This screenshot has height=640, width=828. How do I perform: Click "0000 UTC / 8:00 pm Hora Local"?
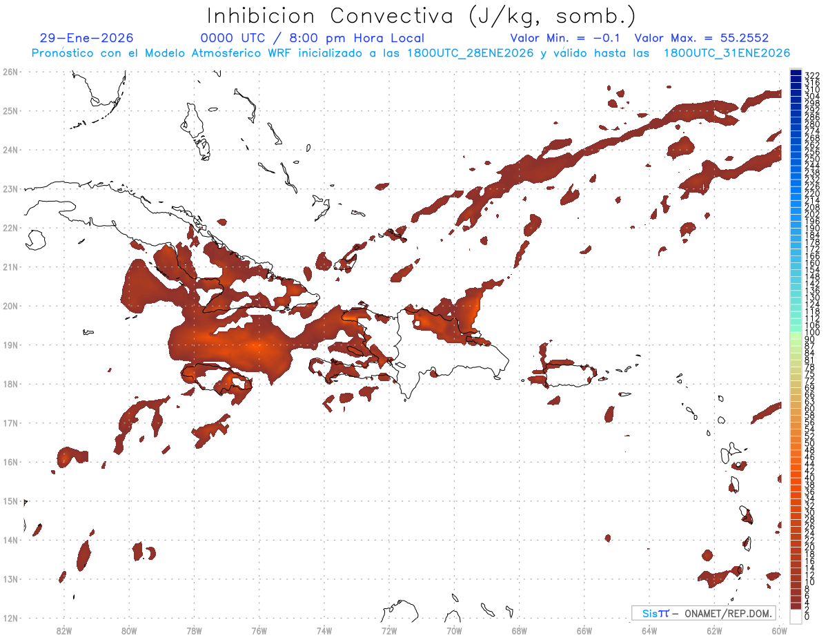[x=313, y=38]
